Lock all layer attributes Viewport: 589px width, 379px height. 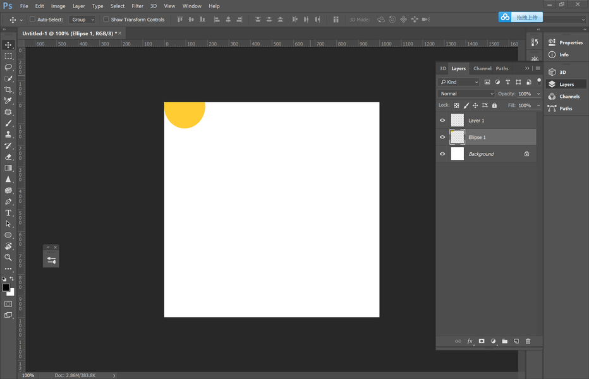pyautogui.click(x=494, y=105)
